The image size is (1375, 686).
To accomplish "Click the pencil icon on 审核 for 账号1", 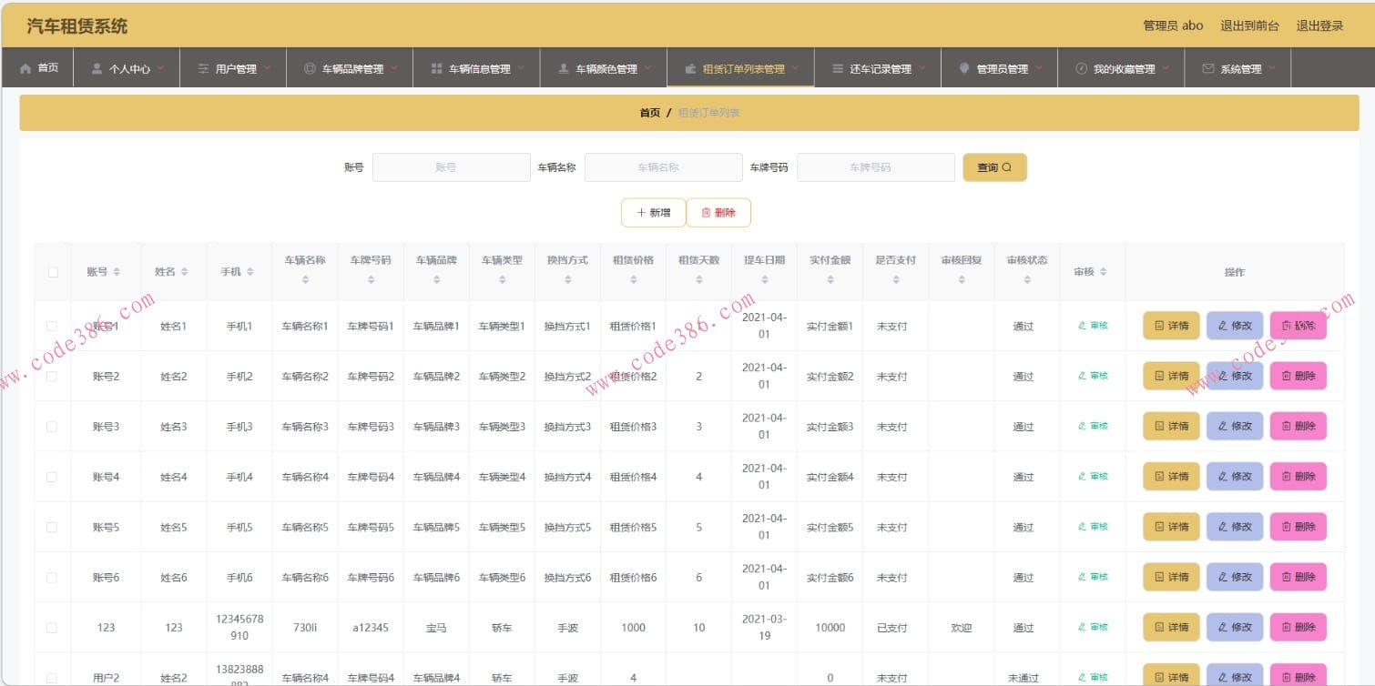I will click(1084, 325).
